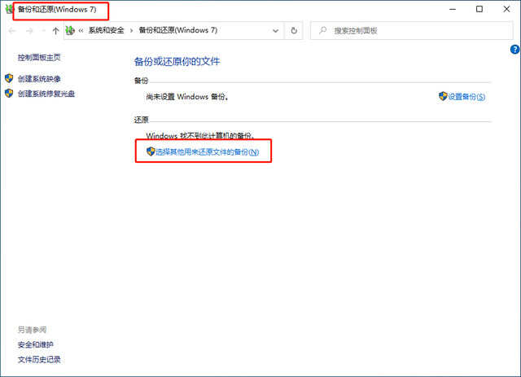
Task: Click the shield icon beside 创建系统修复光盘
Action: point(9,94)
